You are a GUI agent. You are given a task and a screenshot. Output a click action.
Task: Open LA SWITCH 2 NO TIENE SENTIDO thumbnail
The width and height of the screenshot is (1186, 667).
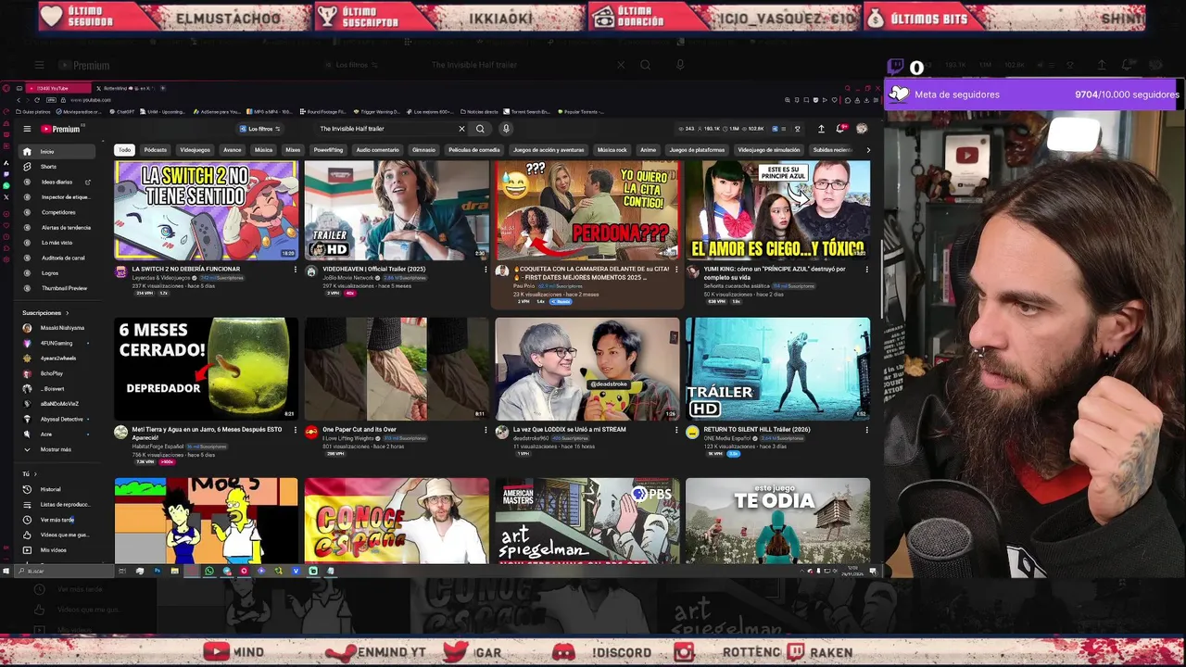(206, 210)
